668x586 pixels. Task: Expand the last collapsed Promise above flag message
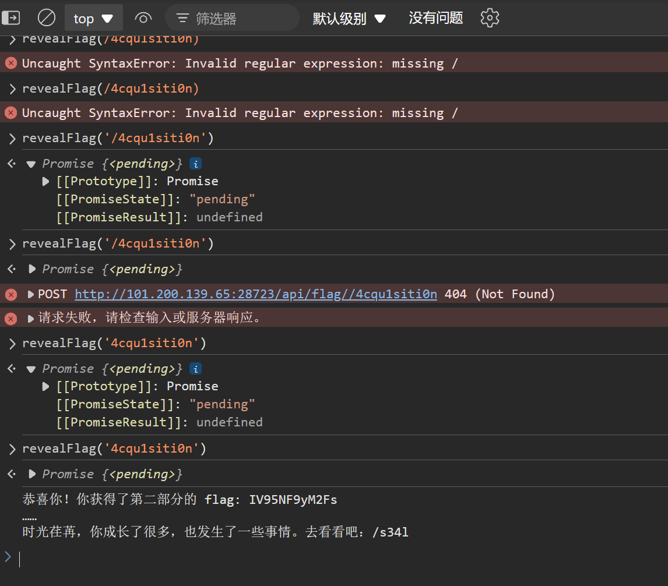click(32, 474)
